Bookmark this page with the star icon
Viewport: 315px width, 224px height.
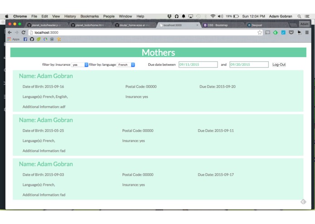click(260, 32)
